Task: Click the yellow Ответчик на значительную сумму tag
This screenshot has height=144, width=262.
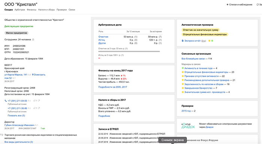Action: [x=201, y=30]
